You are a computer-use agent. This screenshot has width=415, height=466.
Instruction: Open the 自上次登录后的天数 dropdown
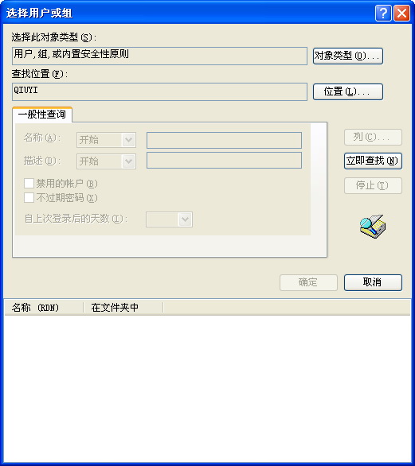(x=185, y=219)
